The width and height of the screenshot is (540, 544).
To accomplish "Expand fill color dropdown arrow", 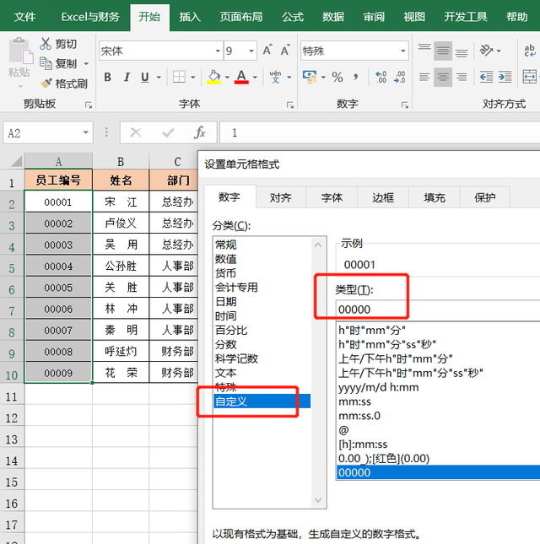I will [227, 77].
